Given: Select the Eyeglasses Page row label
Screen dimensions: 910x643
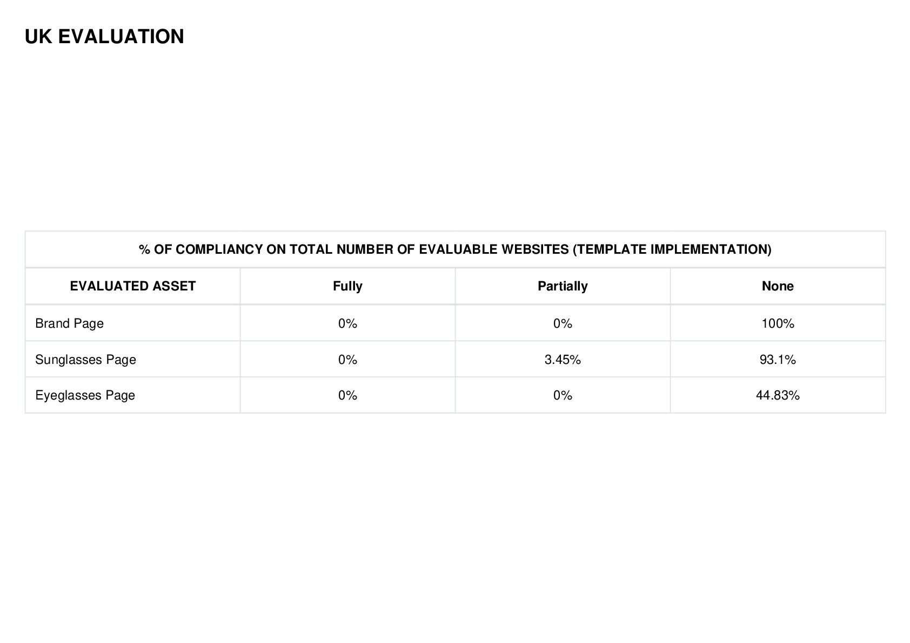Looking at the screenshot, I should click(85, 395).
